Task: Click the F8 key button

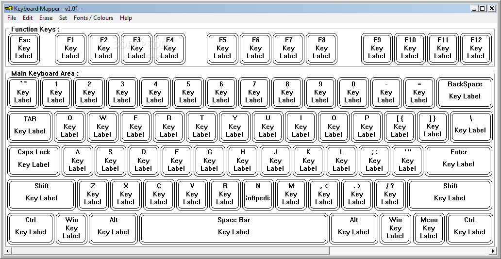Action: [x=321, y=49]
